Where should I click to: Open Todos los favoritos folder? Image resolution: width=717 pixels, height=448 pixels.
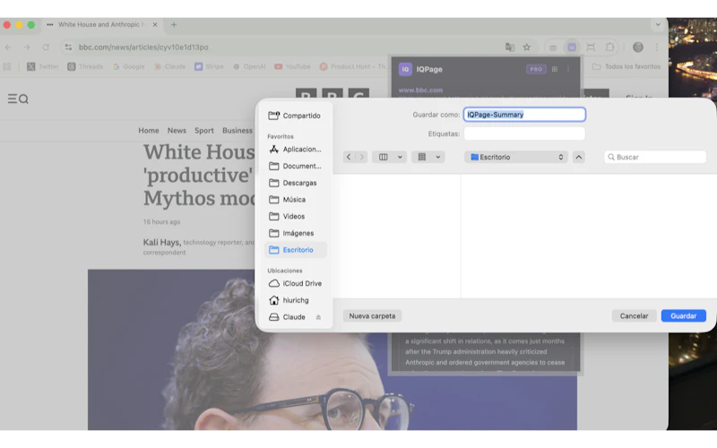point(626,66)
